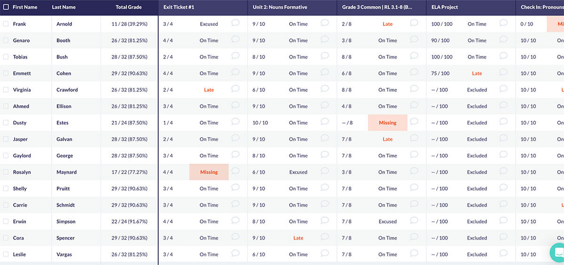Open the ELA Project column header

click(x=445, y=8)
